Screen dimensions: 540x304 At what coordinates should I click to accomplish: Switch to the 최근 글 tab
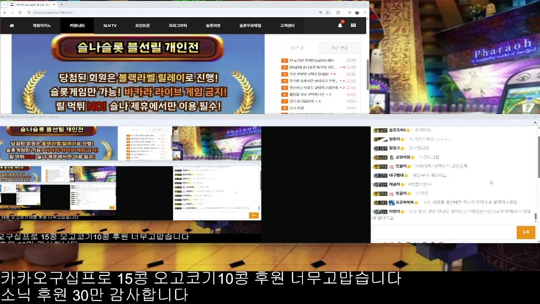297,48
